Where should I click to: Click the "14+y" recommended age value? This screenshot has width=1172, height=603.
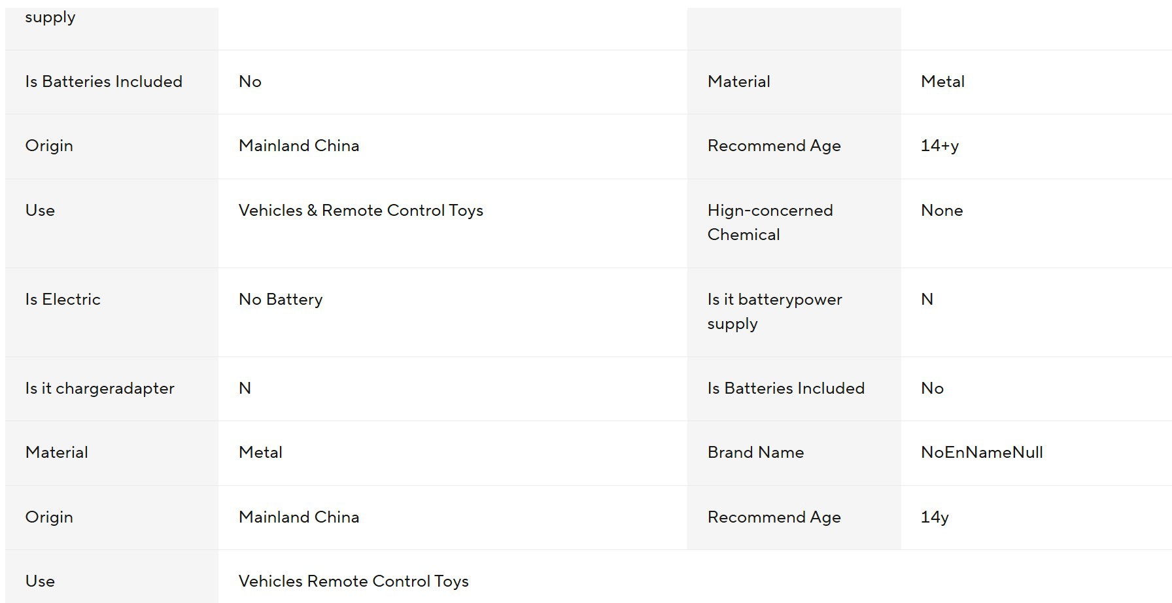939,146
